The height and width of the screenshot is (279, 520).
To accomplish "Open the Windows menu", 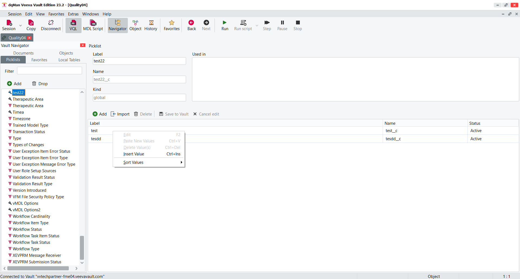I will (x=90, y=14).
